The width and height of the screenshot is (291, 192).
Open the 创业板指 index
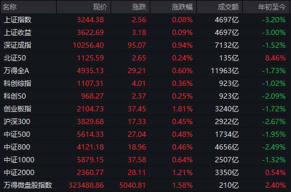(x=145, y=109)
